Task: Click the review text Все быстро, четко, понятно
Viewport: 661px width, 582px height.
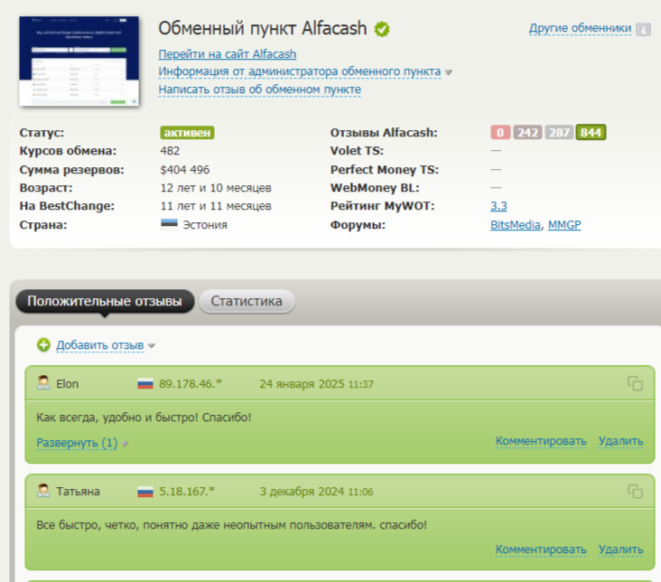Action: tap(231, 525)
